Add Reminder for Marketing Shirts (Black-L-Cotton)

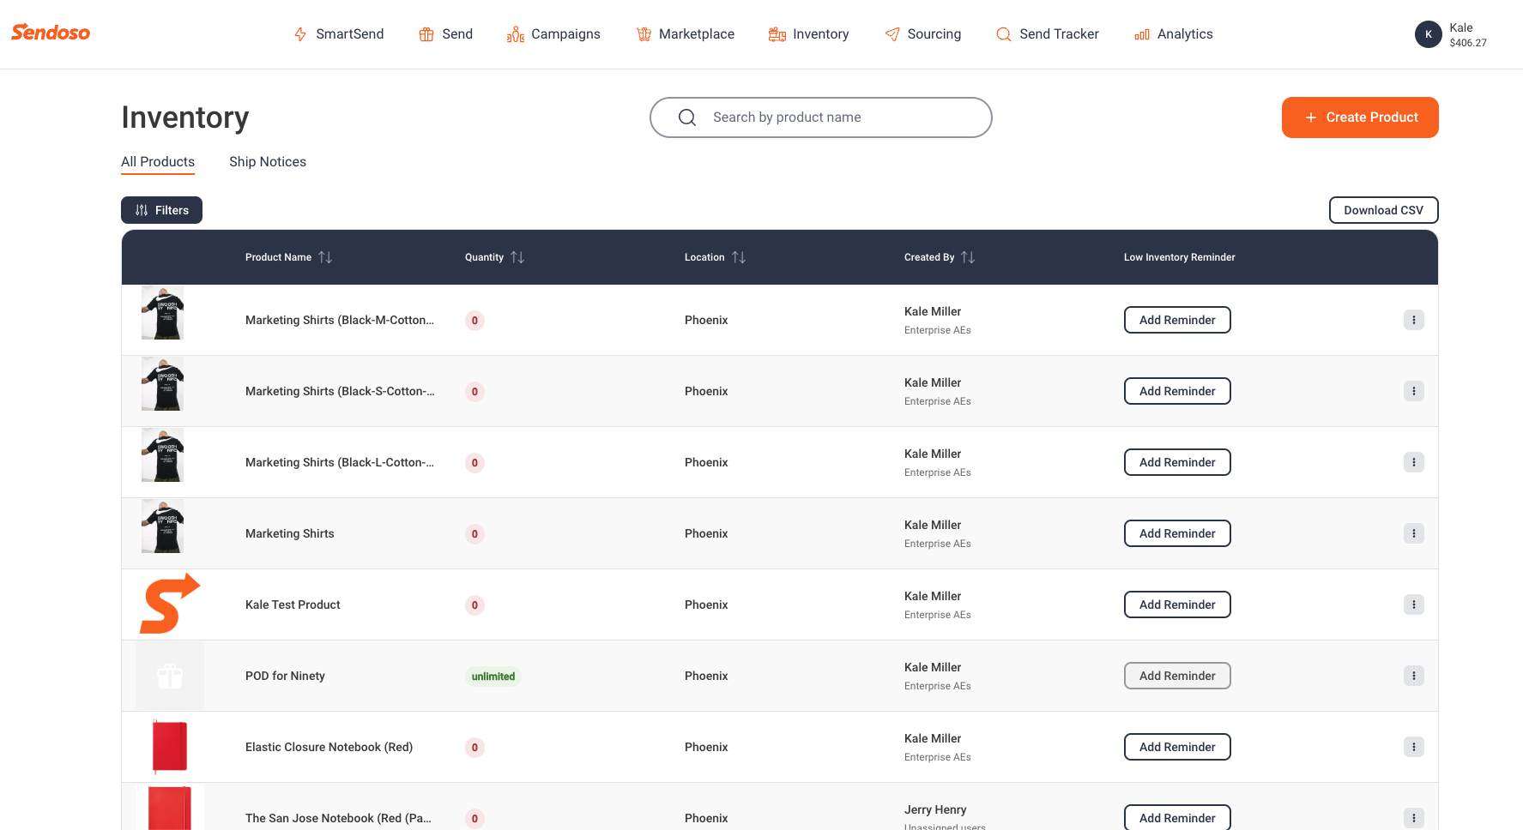[x=1177, y=462]
